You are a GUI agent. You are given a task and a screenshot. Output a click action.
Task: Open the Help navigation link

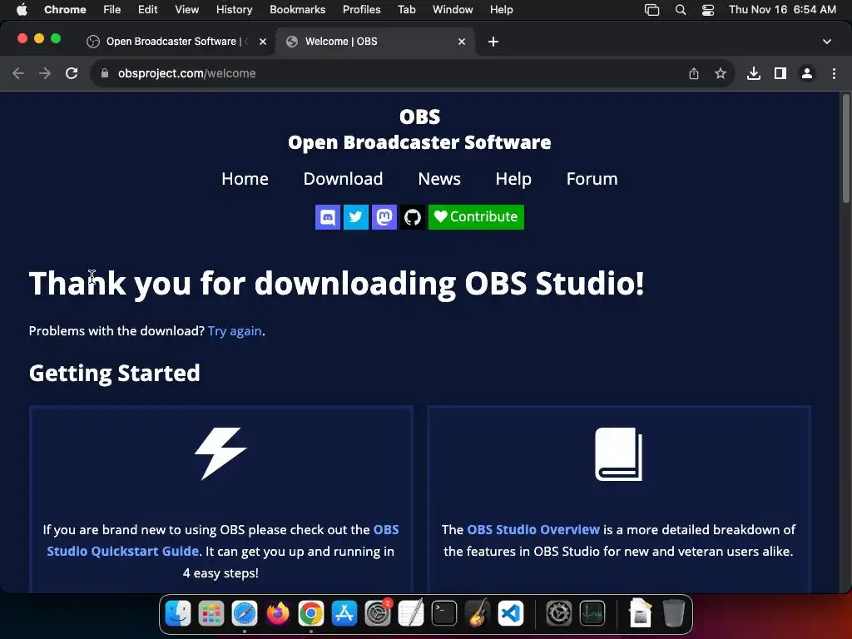[x=513, y=179]
